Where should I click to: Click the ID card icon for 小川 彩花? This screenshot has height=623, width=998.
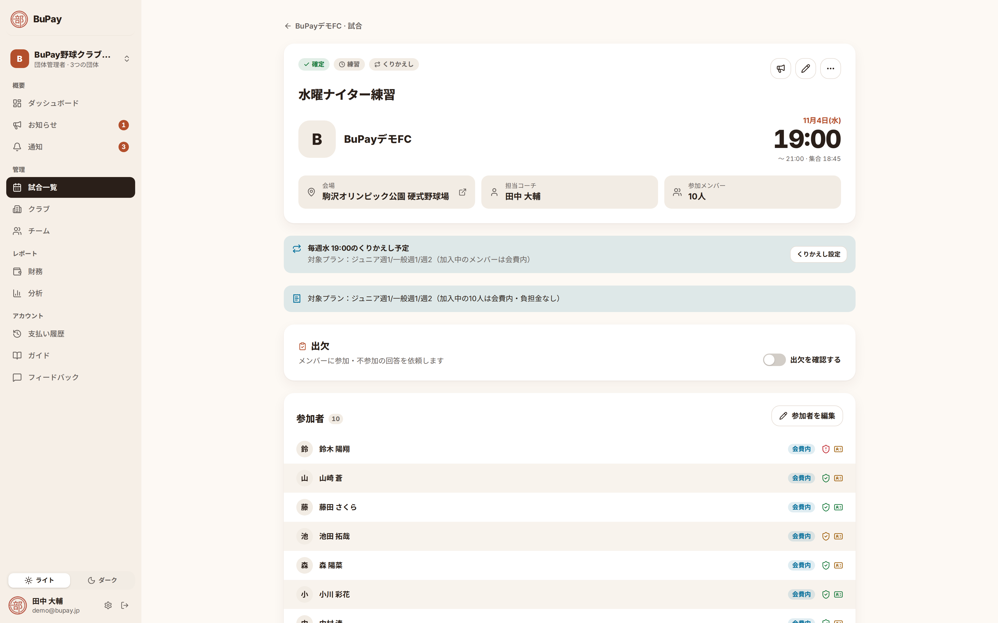(838, 594)
